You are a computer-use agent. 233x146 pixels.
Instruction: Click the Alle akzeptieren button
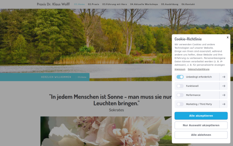click(x=201, y=116)
